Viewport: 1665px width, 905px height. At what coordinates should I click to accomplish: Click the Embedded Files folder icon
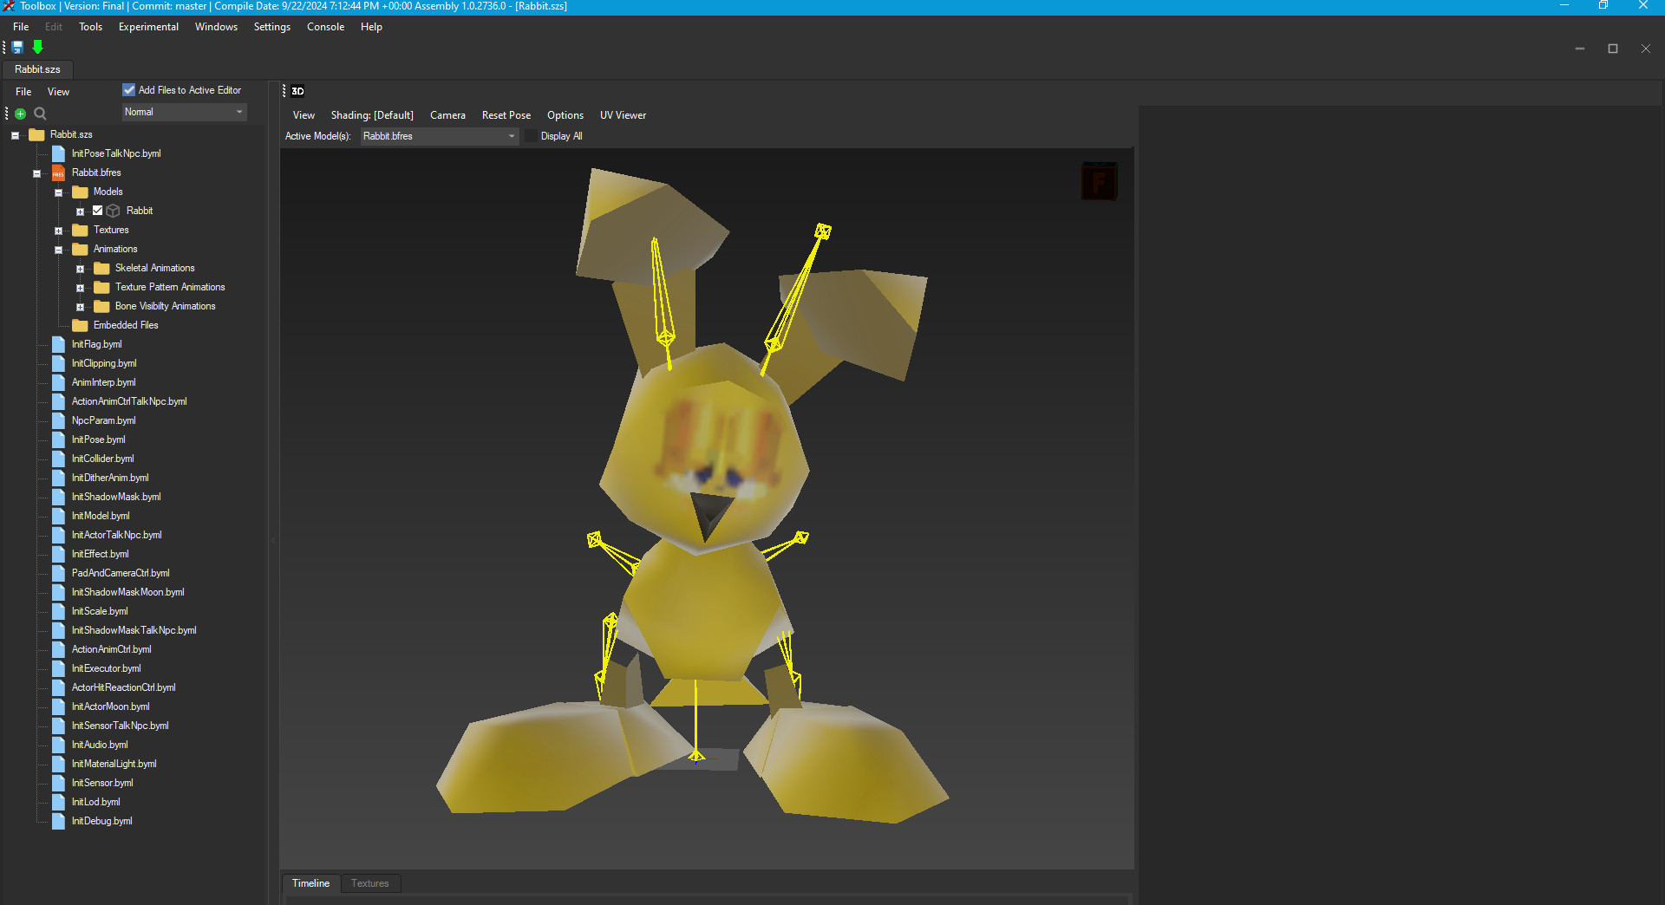coord(80,325)
